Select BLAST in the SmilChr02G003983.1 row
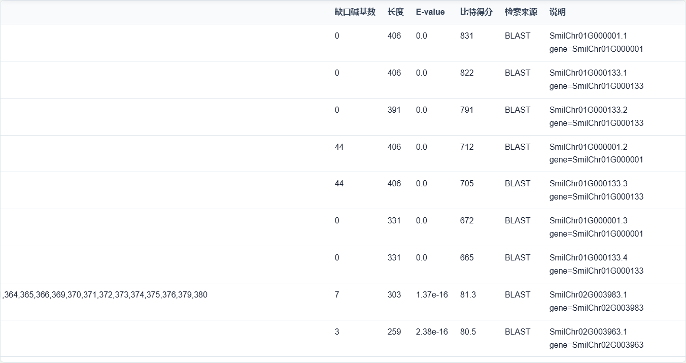686x363 pixels. click(x=518, y=295)
